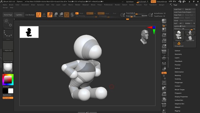This screenshot has height=113, width=200.
Task: Toggle the Menus button in title bar
Action: (153, 2)
